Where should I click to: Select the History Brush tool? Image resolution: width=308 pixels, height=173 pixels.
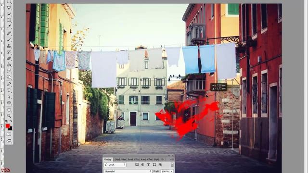pyautogui.click(x=9, y=52)
